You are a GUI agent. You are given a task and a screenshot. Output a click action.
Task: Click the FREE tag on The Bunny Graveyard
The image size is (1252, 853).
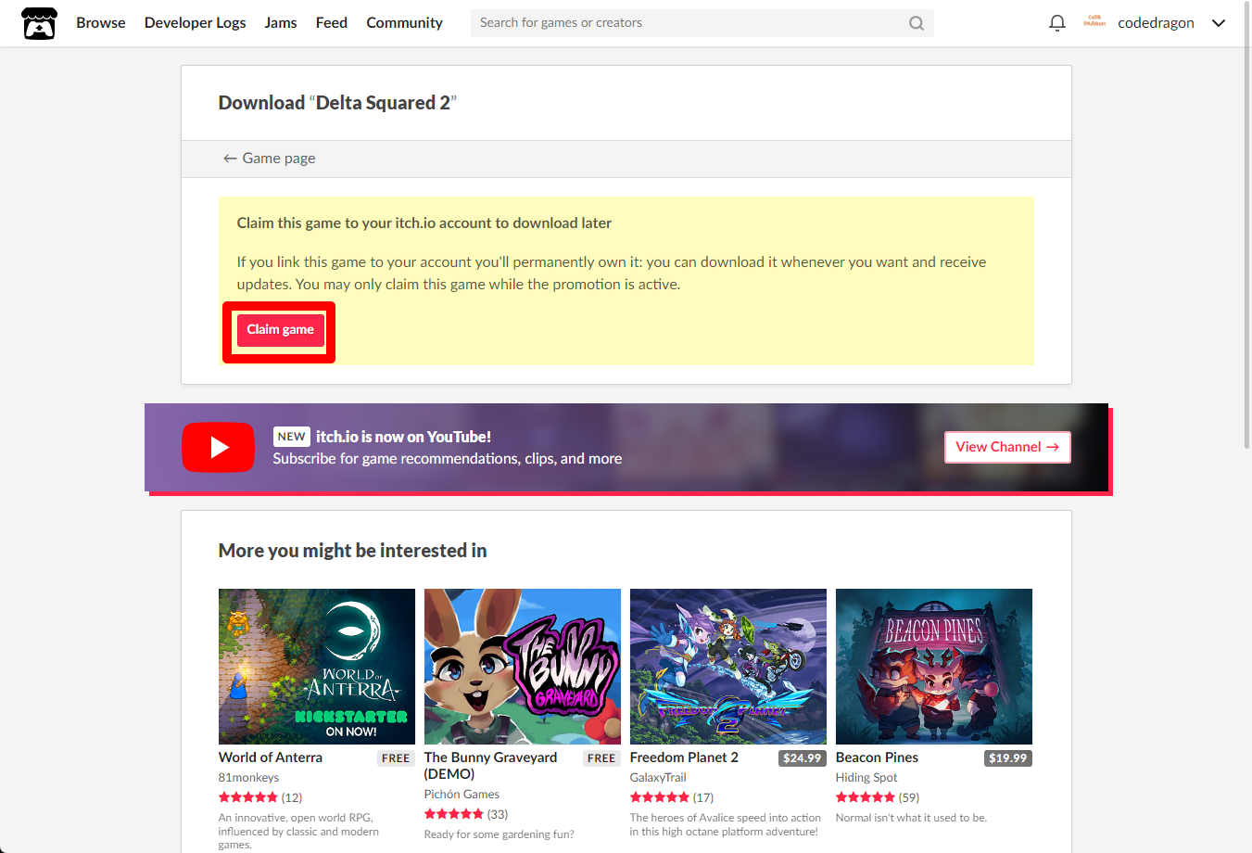point(601,758)
